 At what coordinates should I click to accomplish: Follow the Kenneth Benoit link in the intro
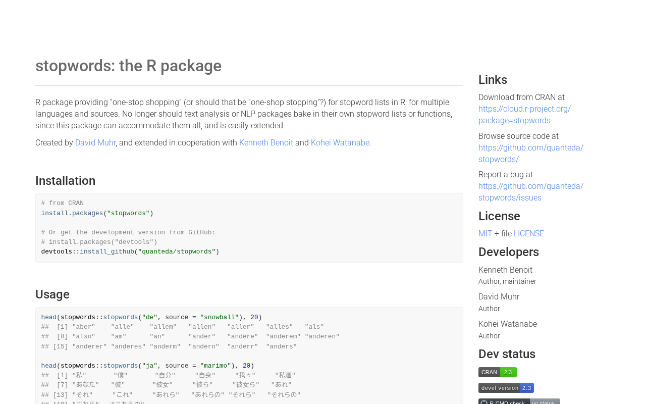click(266, 143)
